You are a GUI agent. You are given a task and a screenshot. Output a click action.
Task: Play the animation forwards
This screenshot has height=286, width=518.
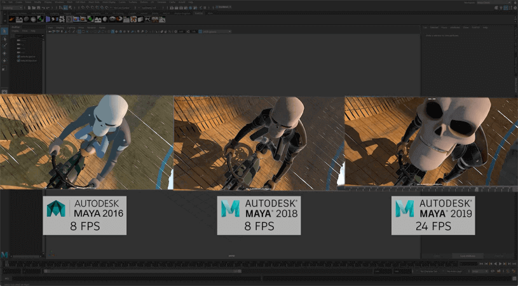pyautogui.click(x=500, y=264)
